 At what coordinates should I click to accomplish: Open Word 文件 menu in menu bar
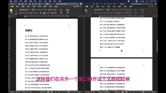21,1
